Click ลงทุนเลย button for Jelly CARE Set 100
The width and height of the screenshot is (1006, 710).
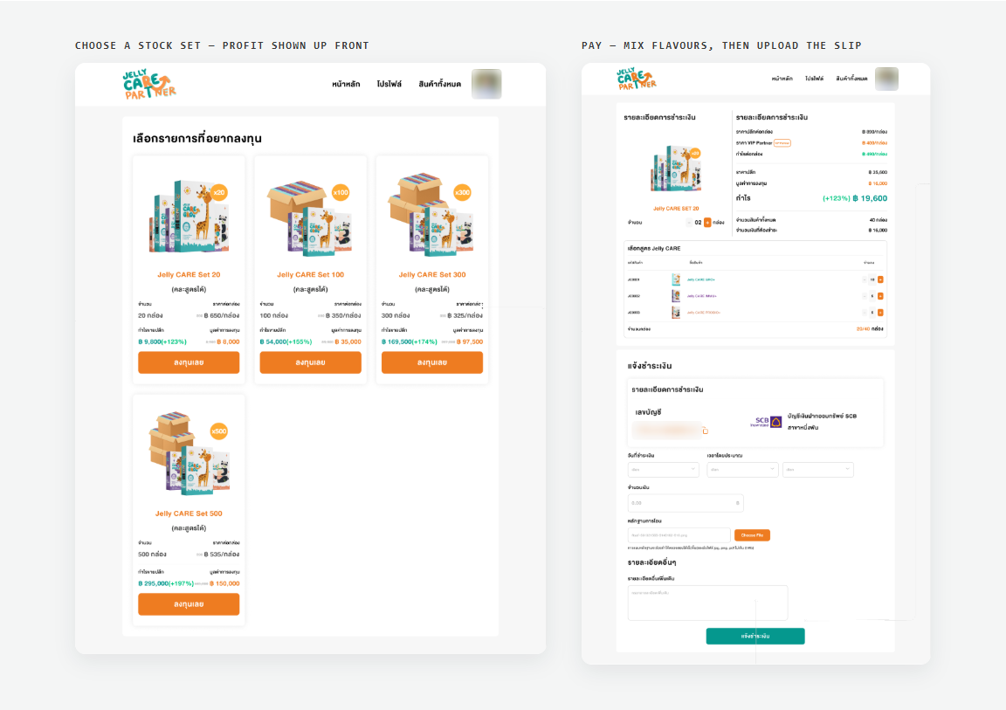tap(311, 362)
